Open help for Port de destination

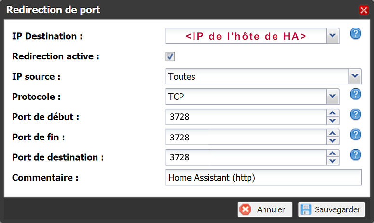356,154
